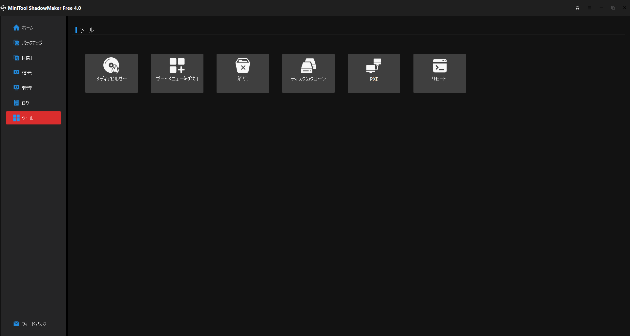Launch ディスクのクローン disk clone icon

308,65
